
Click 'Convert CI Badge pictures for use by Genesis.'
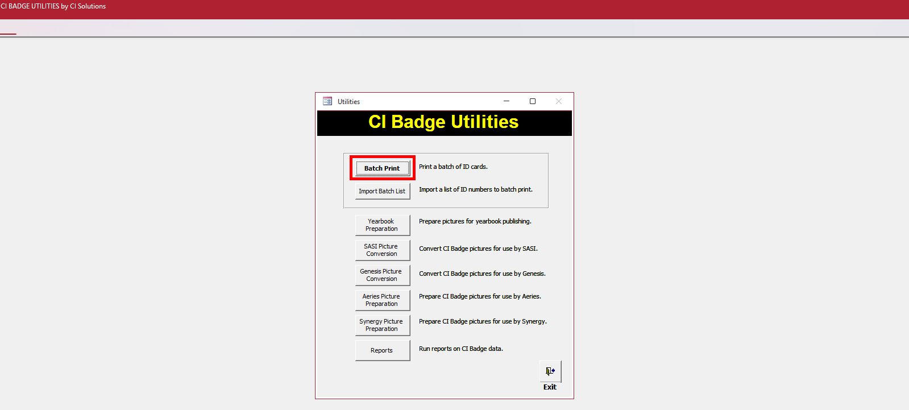[x=482, y=274]
